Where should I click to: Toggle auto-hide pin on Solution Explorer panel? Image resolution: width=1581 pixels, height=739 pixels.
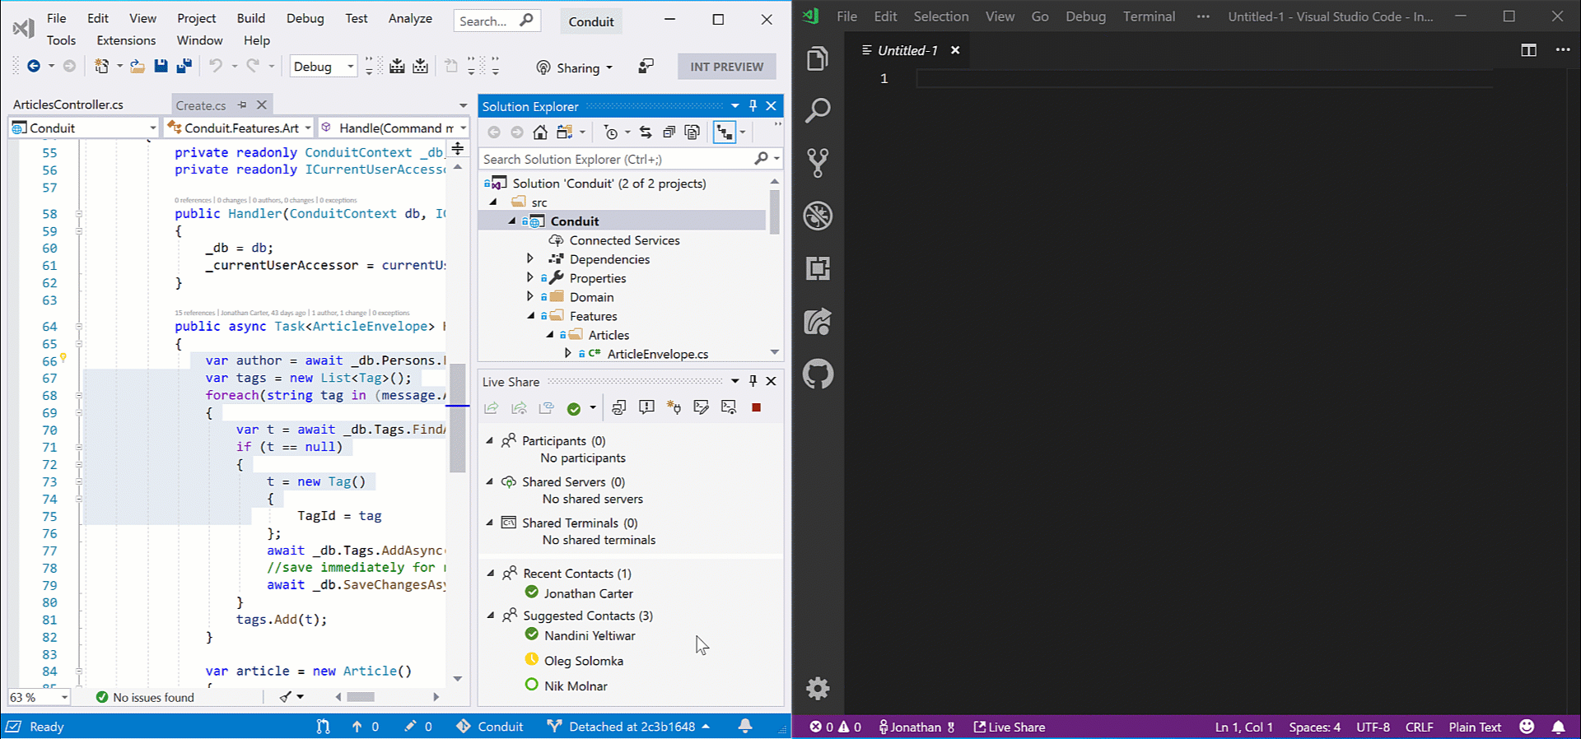click(753, 106)
